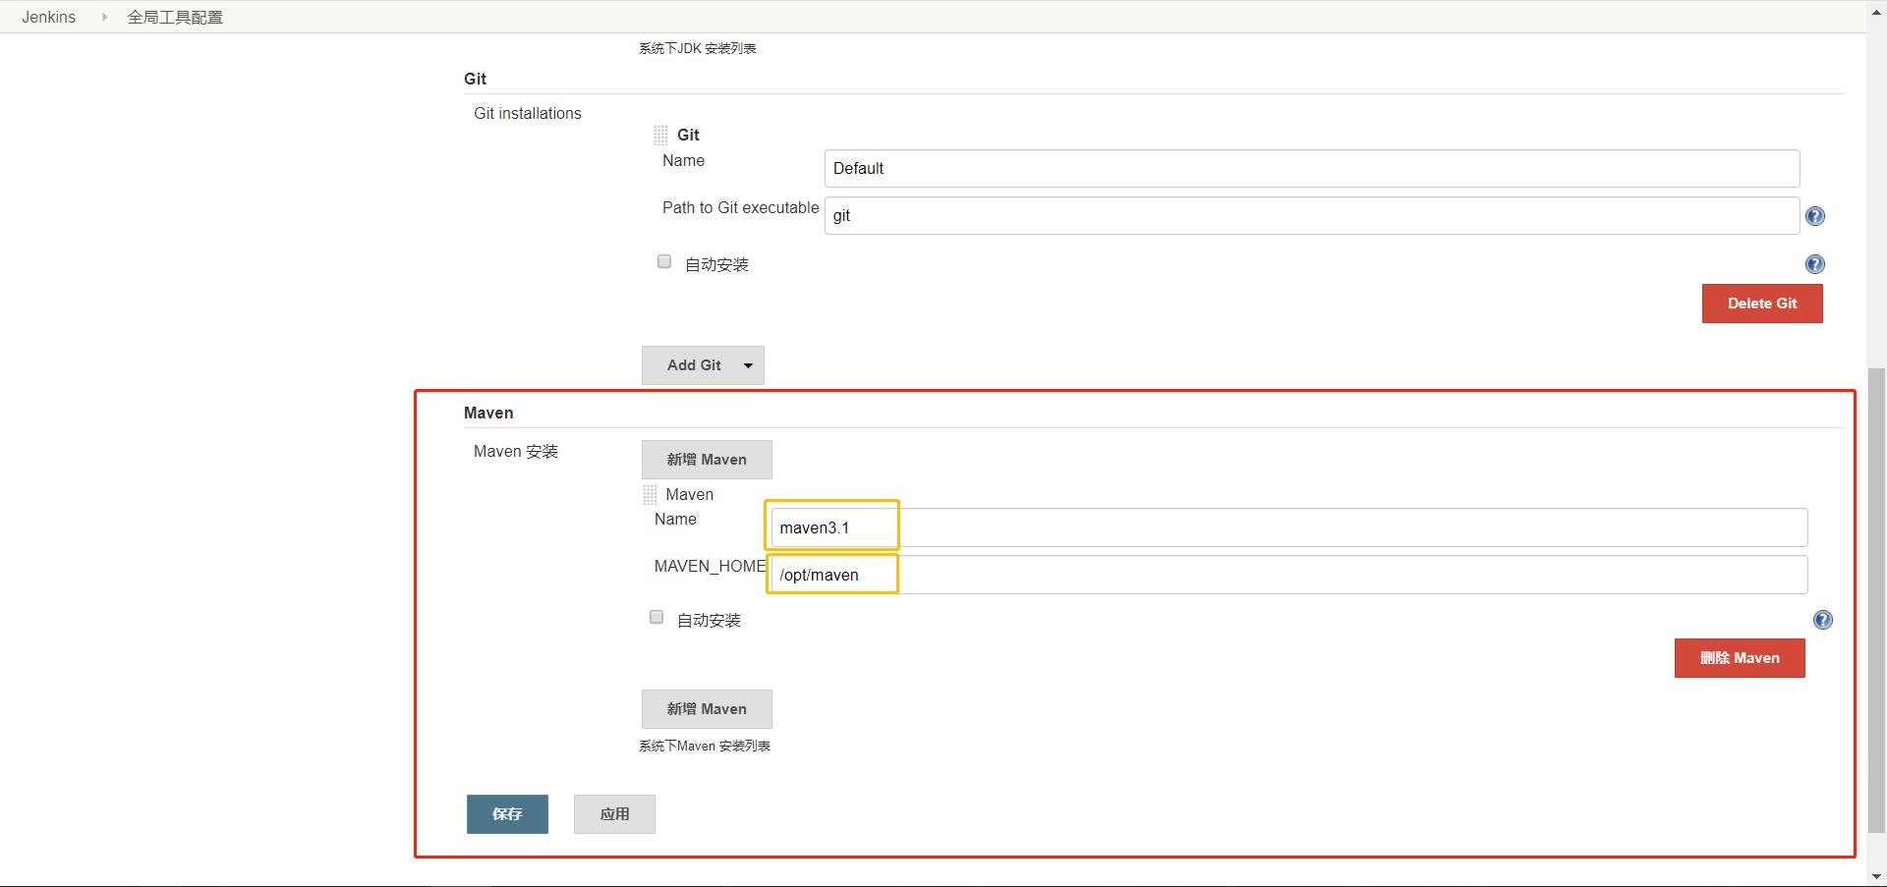Viewport: 1887px width, 887px height.
Task: Click the 删除 Maven button
Action: click(1740, 658)
